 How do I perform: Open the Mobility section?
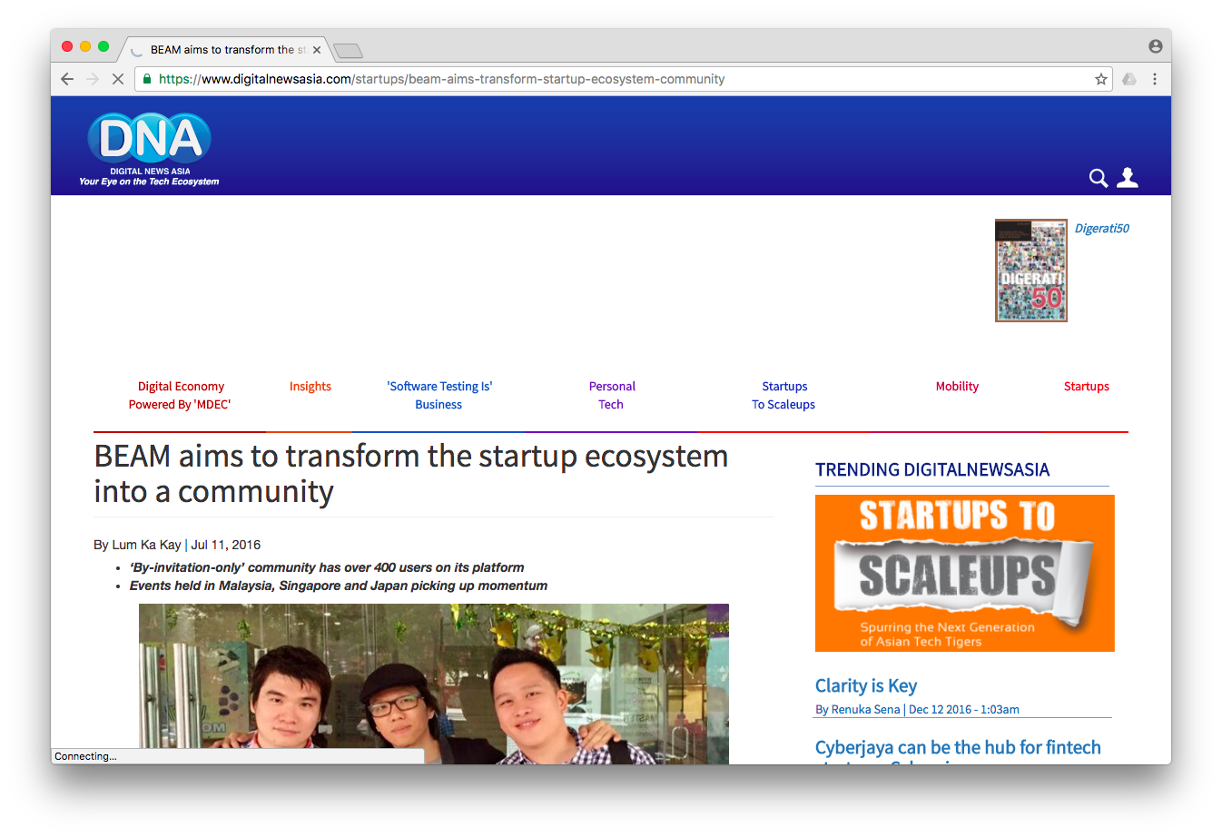pyautogui.click(x=957, y=387)
